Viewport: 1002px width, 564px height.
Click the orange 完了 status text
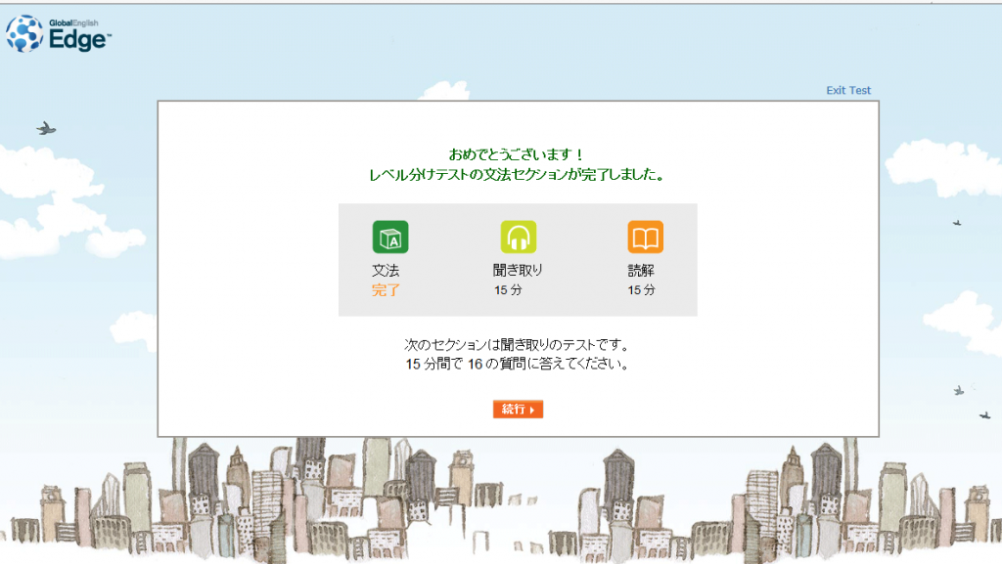tap(386, 290)
